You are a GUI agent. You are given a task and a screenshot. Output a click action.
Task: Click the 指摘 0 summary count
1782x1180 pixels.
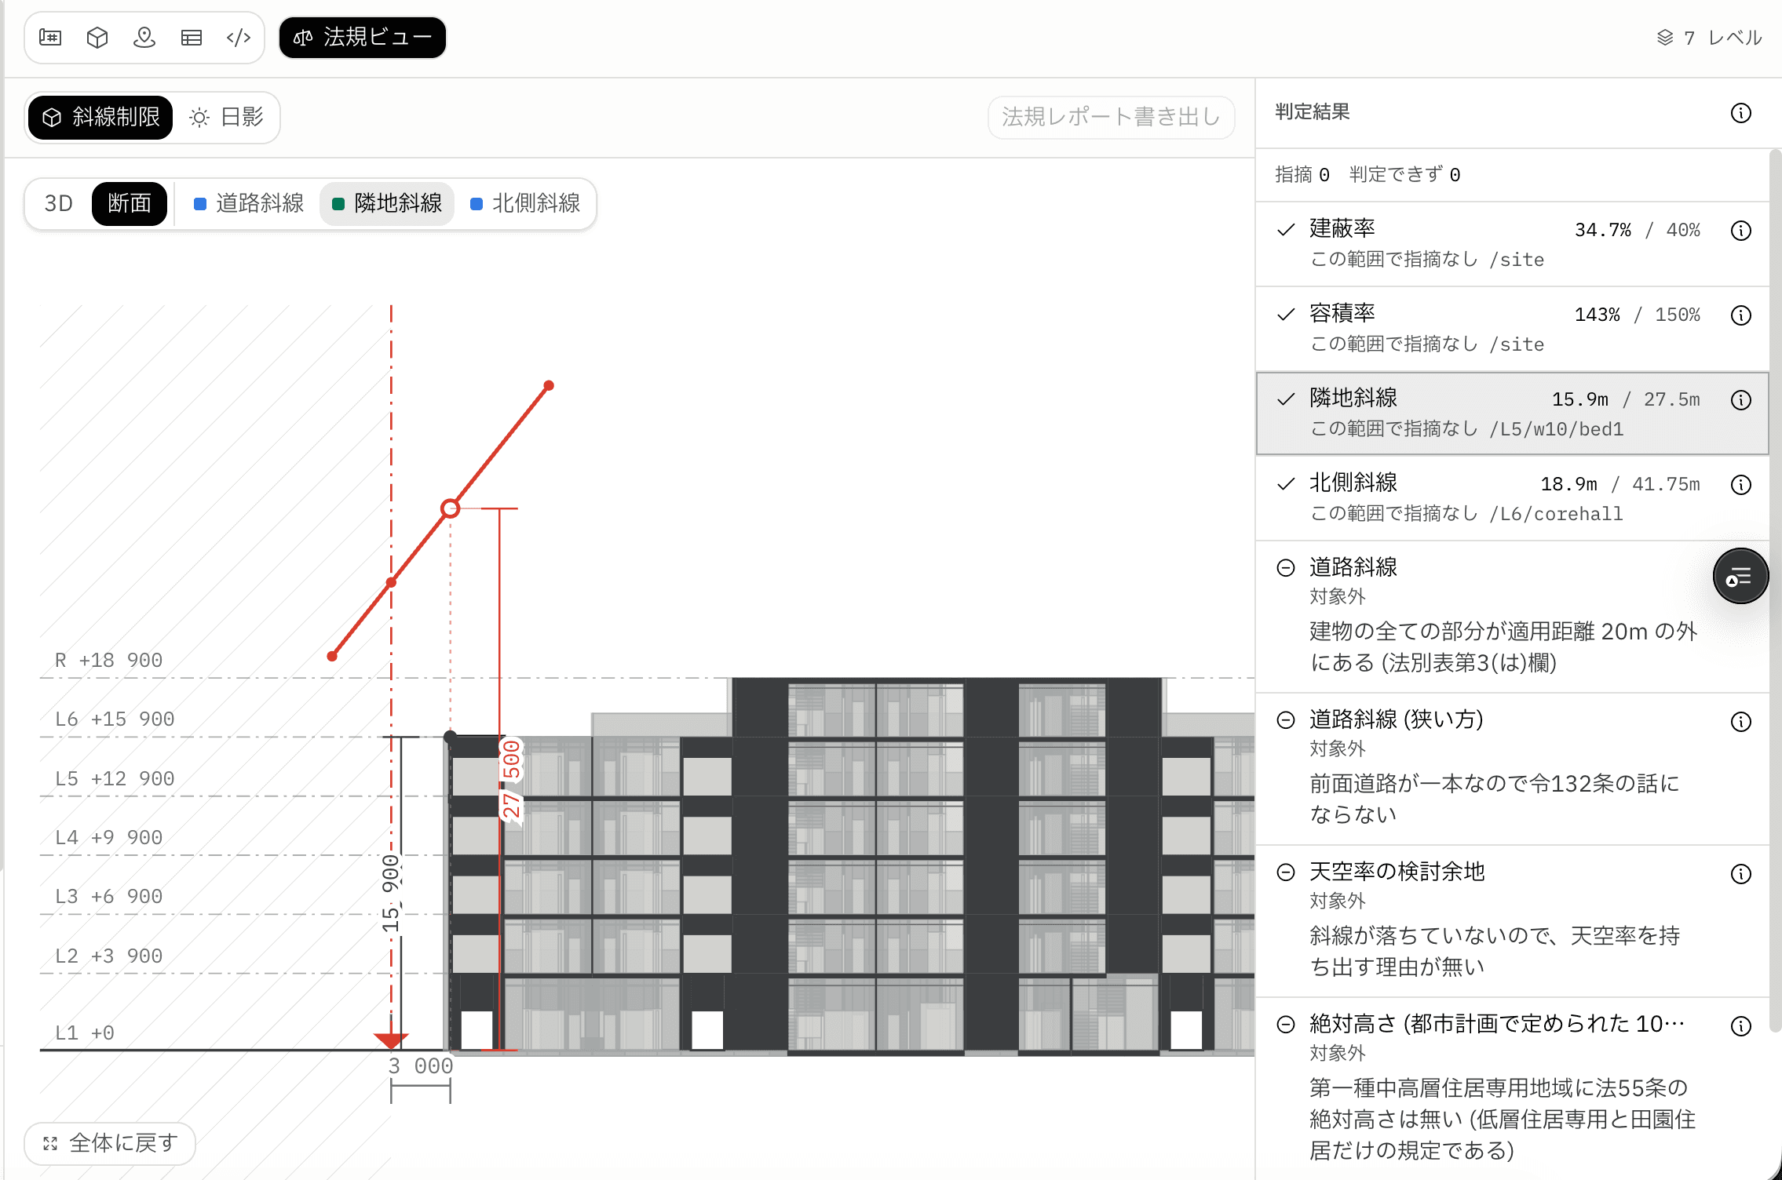(x=1302, y=174)
